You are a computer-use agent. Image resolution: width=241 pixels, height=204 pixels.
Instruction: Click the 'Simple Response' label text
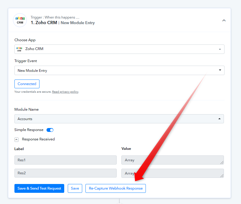pos(29,130)
